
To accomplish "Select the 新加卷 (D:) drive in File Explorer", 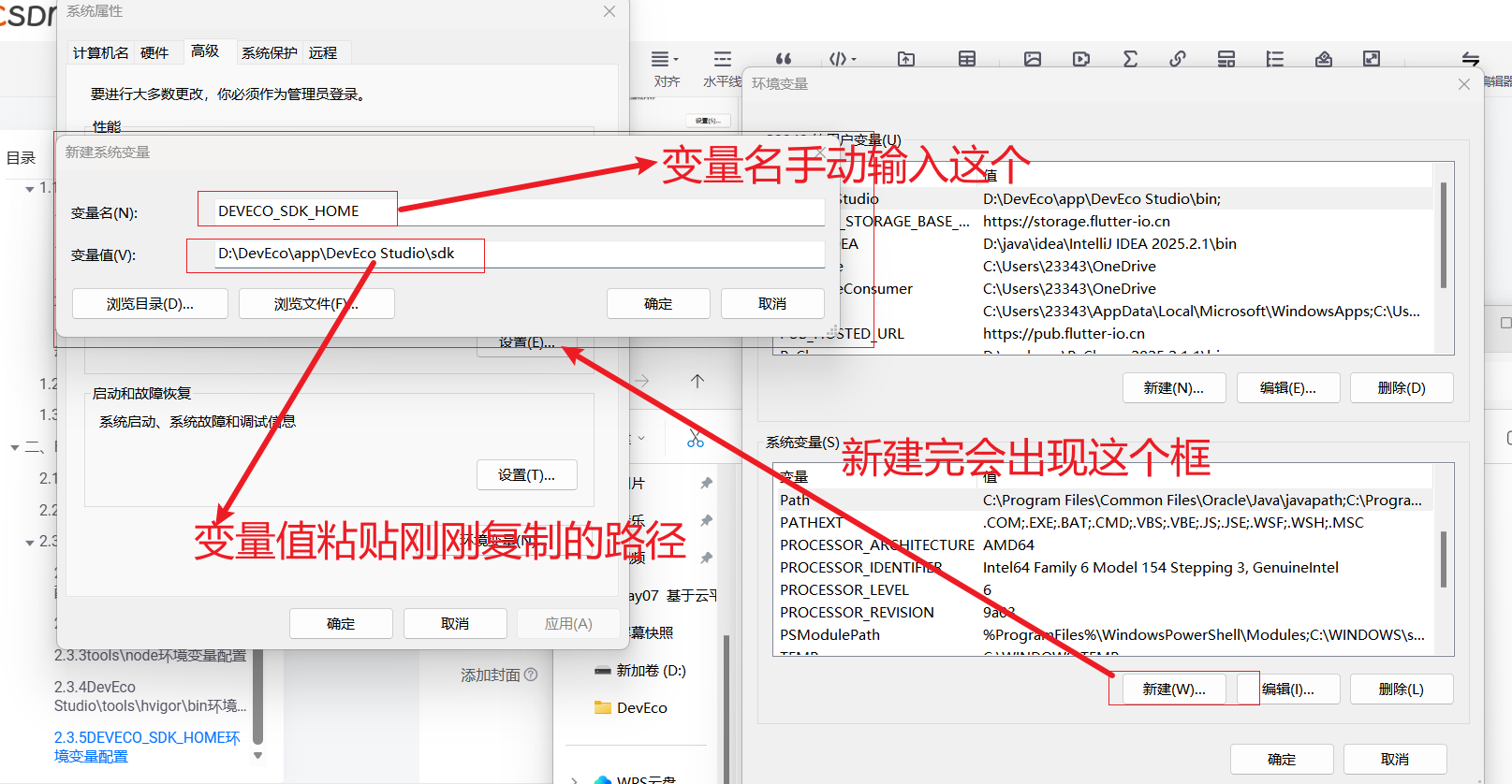I will pyautogui.click(x=641, y=671).
